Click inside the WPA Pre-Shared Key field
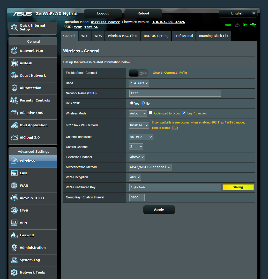This screenshot has height=279, width=268. (x=175, y=187)
